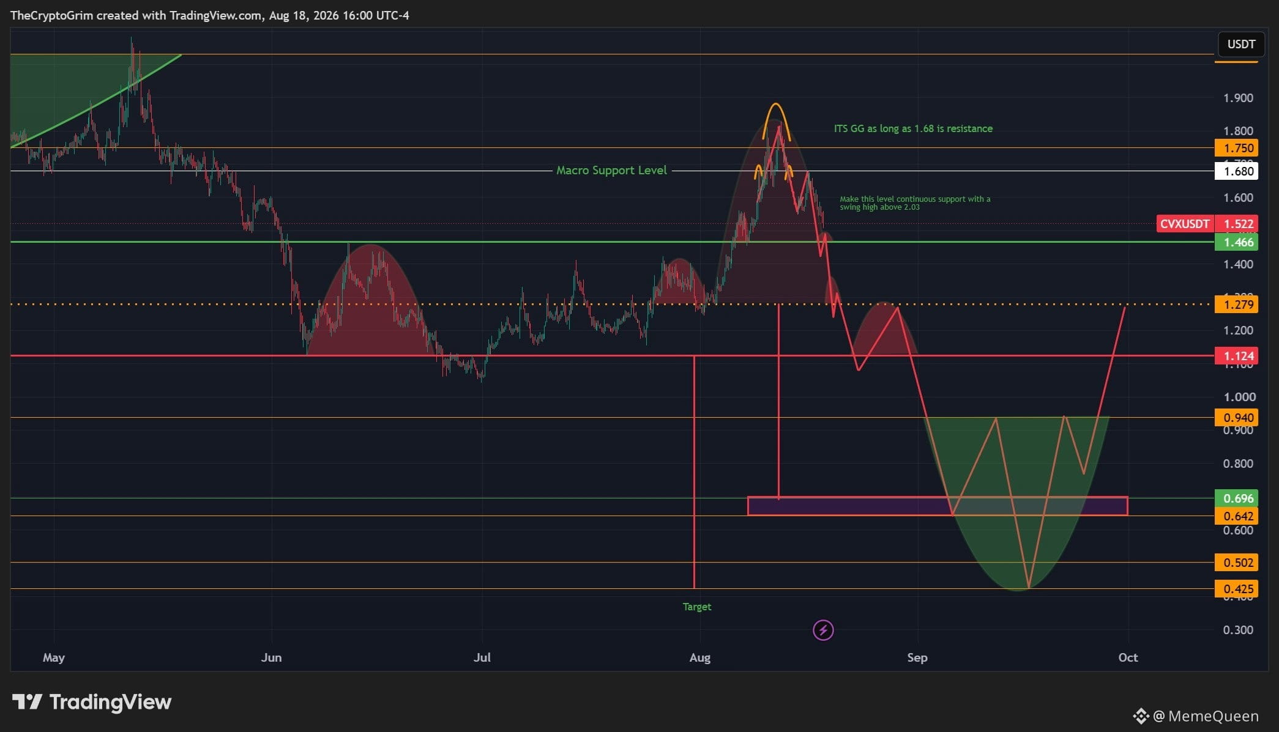
Task: Select the green 0.696 price label
Action: tap(1237, 498)
